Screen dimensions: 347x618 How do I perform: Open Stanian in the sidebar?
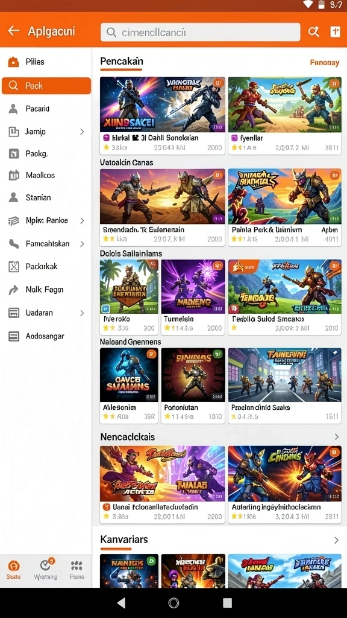[x=46, y=197]
